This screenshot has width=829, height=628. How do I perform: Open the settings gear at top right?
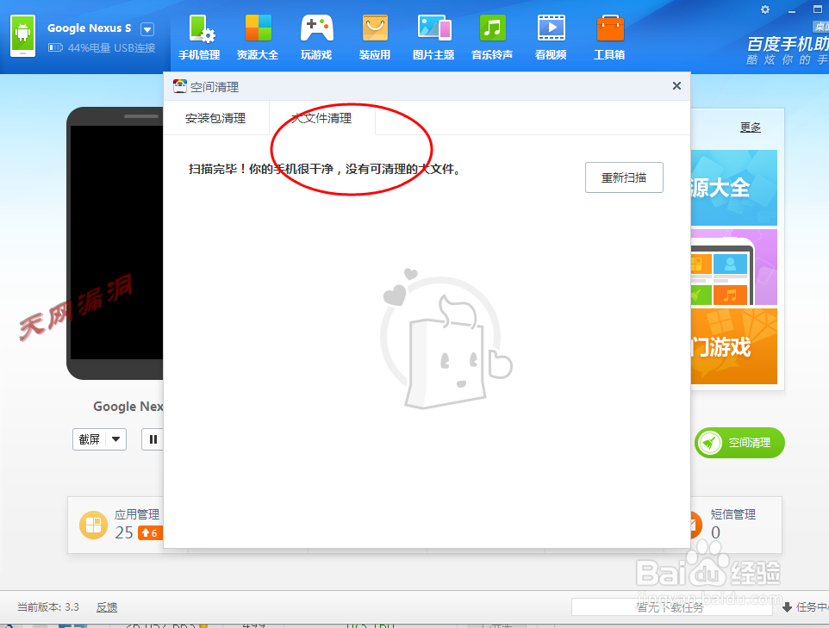click(x=764, y=9)
